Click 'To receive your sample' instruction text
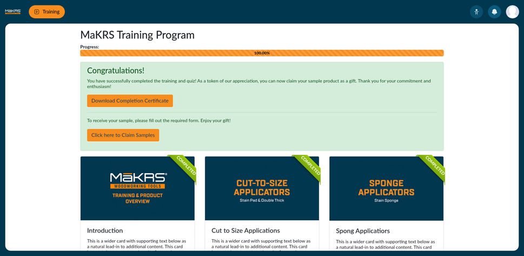Image resolution: width=524 pixels, height=256 pixels. tap(159, 120)
